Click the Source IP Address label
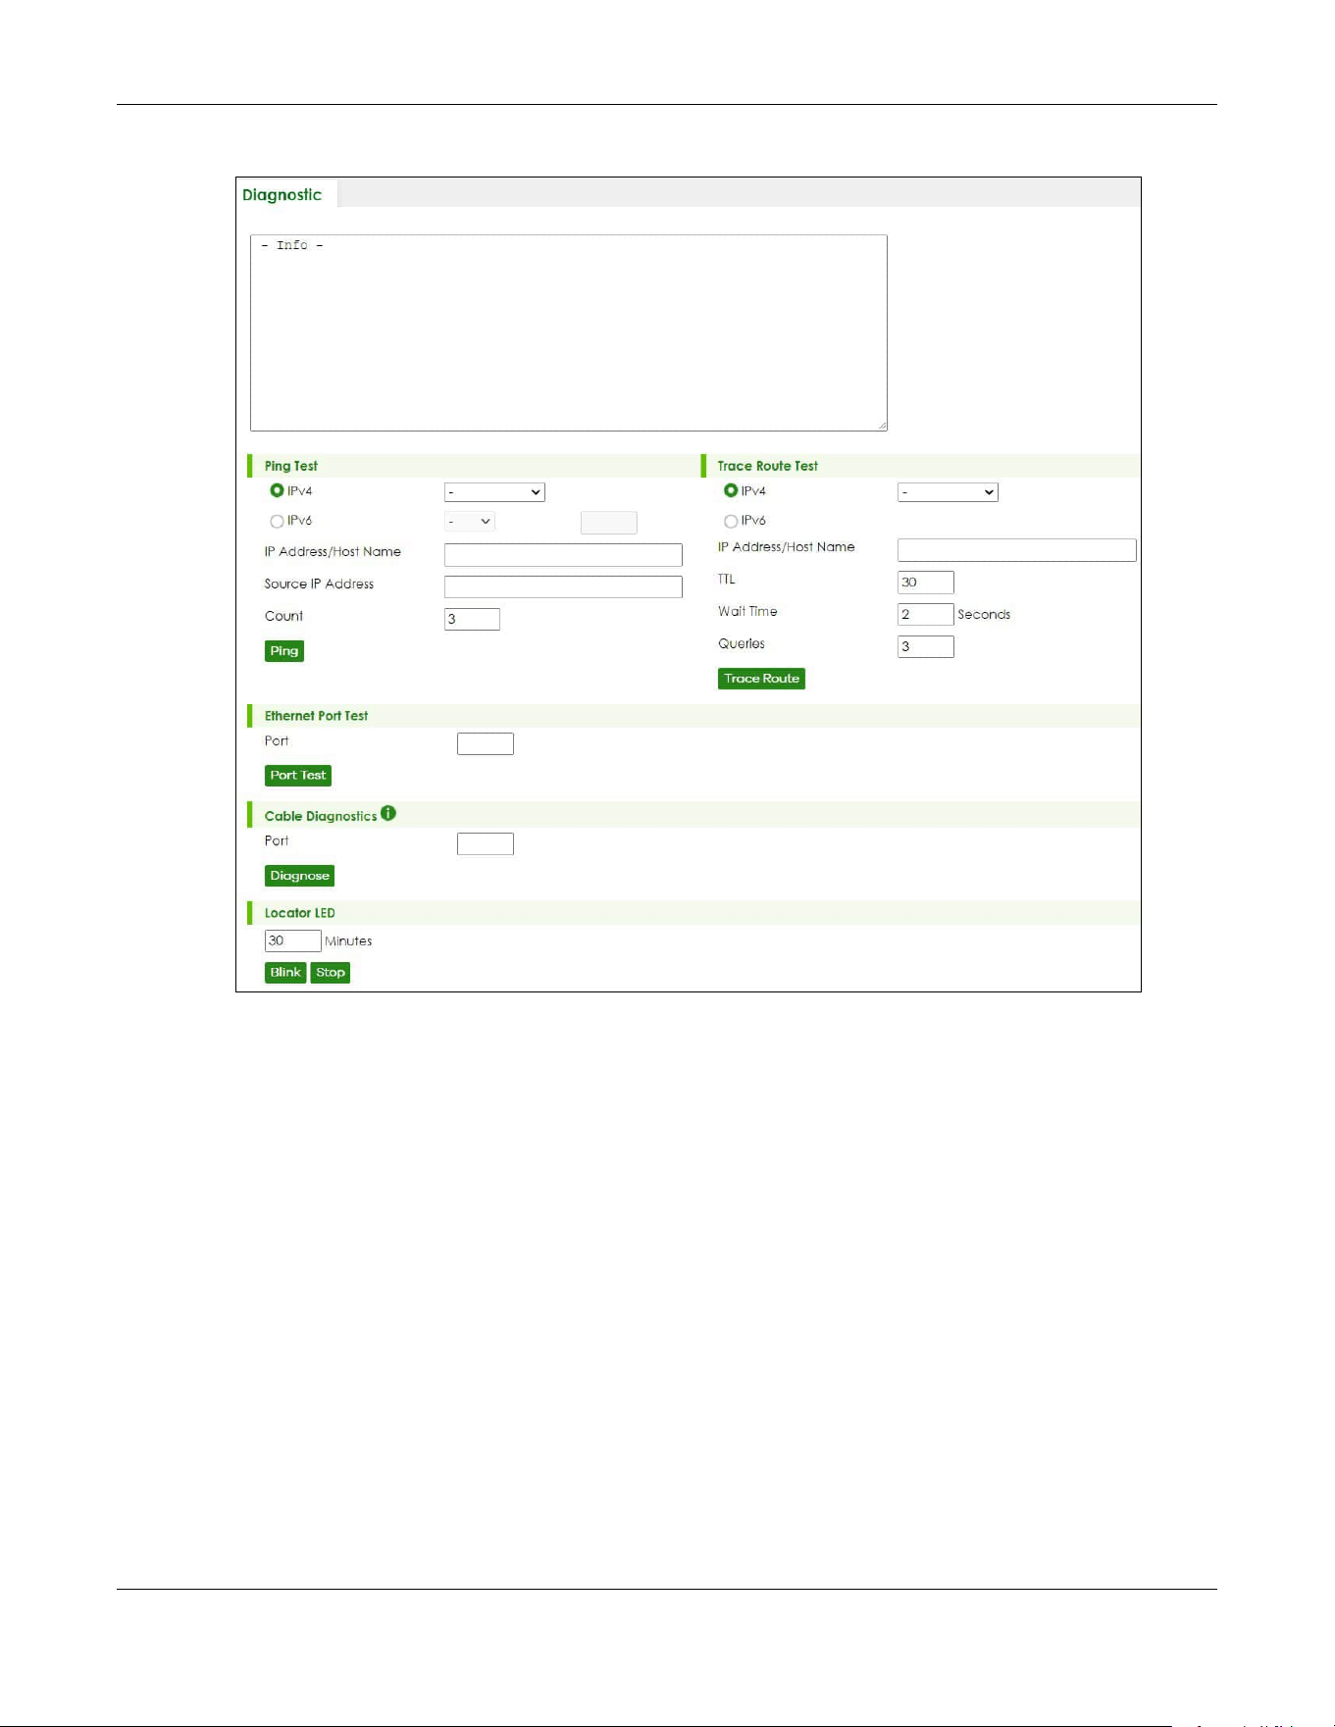Screen dimensions: 1335x1727 (319, 584)
